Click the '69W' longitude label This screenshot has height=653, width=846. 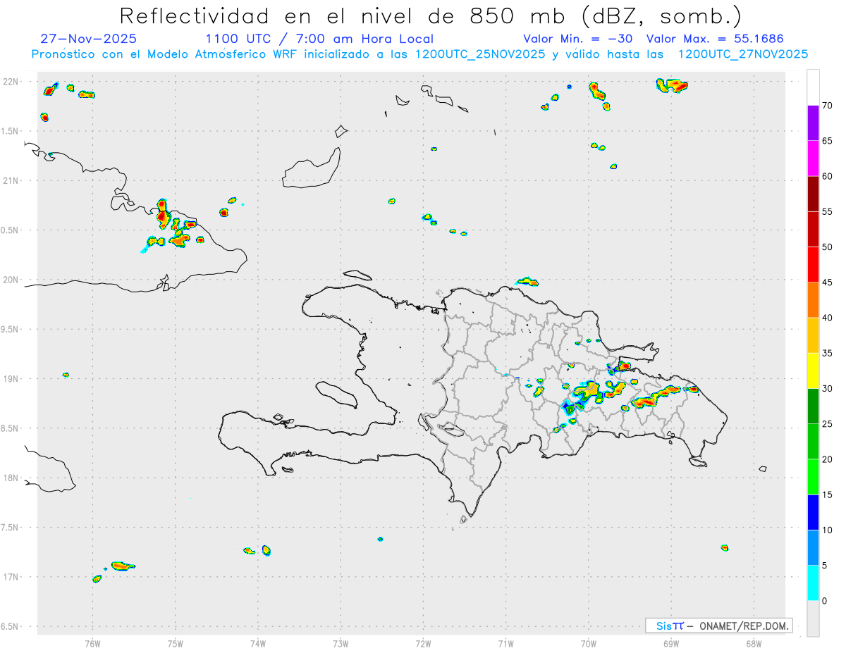pos(671,643)
